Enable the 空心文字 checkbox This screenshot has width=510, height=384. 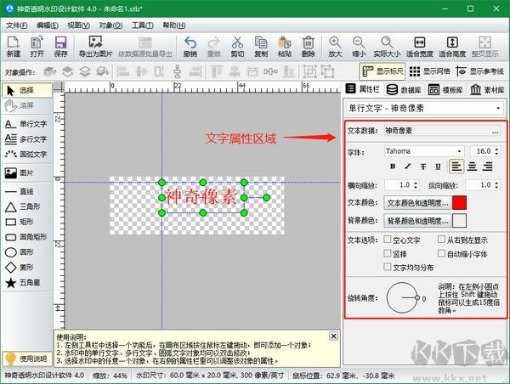coord(387,240)
